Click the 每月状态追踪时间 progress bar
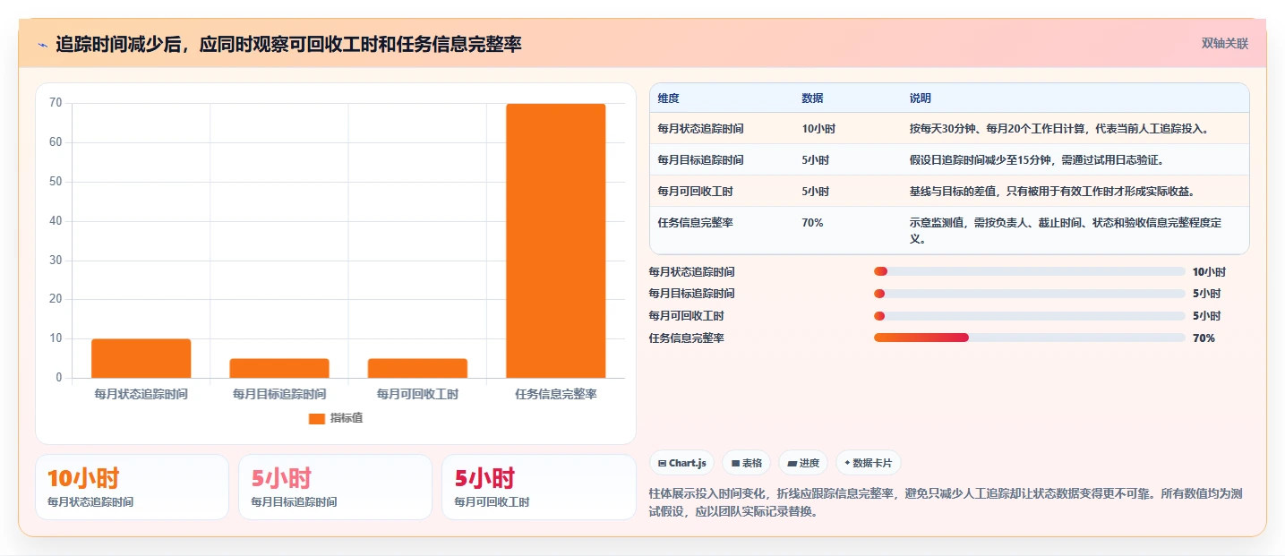Screen dimensions: 1285x556 coord(1030,271)
